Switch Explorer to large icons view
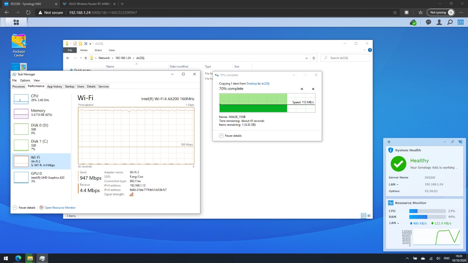This screenshot has height=263, width=468. tap(369, 216)
